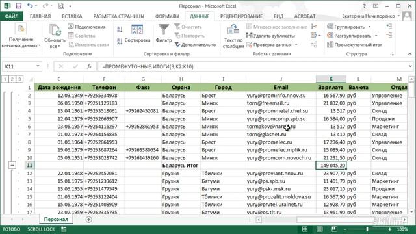Click zoom out minus button
416x234 pixels.
pyautogui.click(x=345, y=229)
